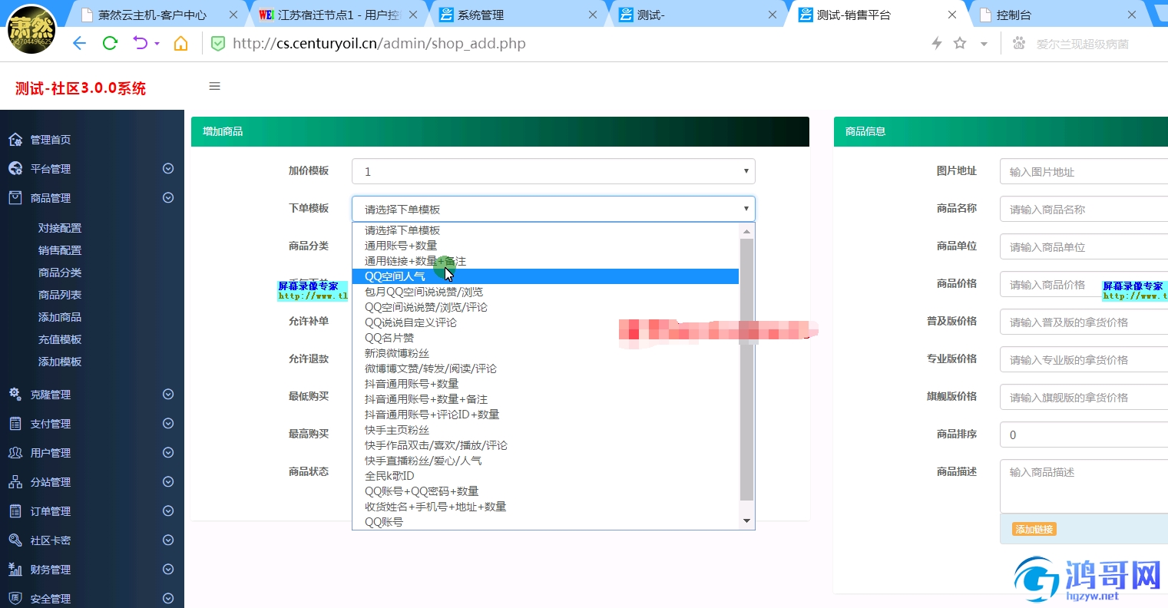
Task: Open 商品列表 sidebar link
Action: (x=60, y=295)
